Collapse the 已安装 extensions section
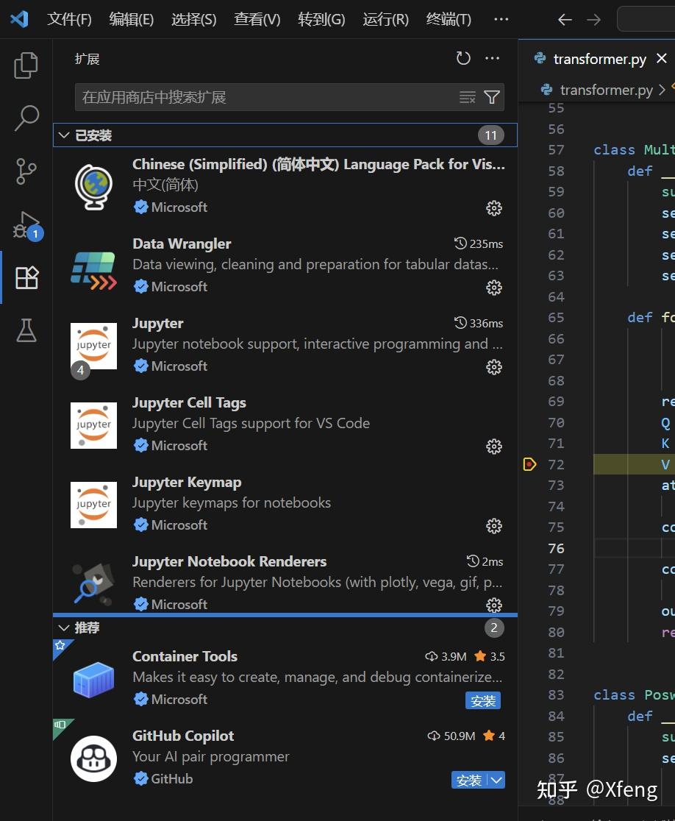Image resolution: width=675 pixels, height=821 pixels. (x=64, y=135)
